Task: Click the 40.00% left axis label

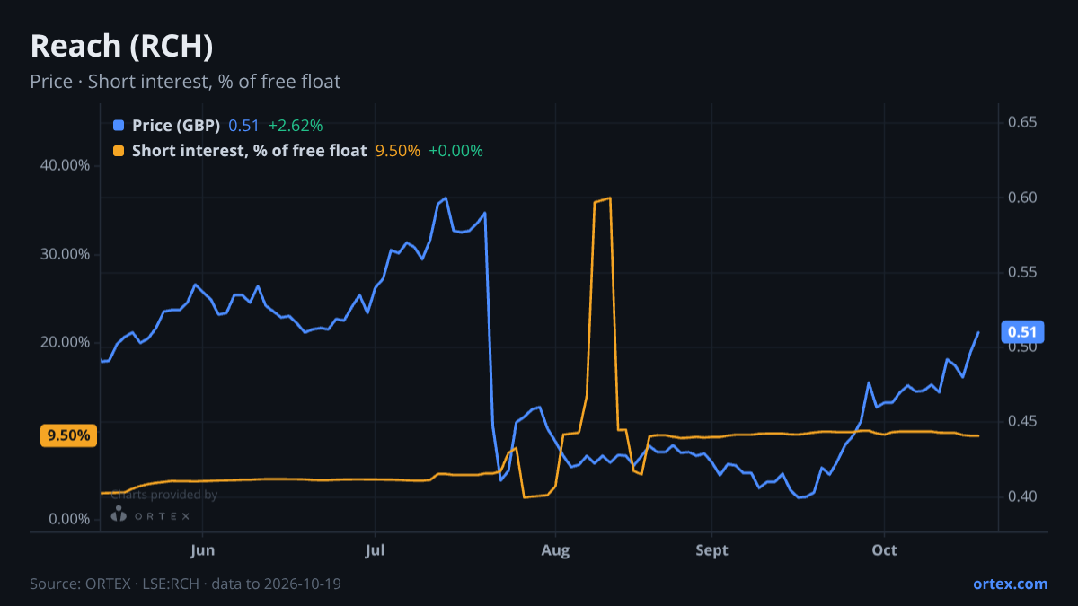Action: tap(66, 165)
